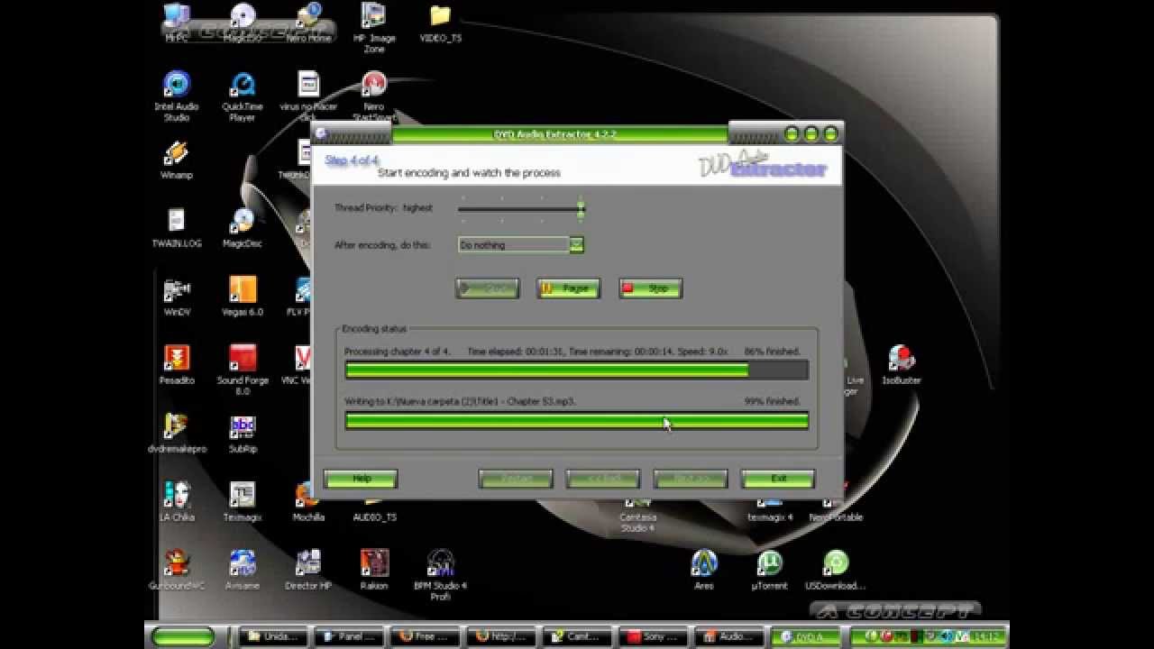Screen dimensions: 1154x649
Task: Open the TWAIN.LOG file icon
Action: pyautogui.click(x=177, y=228)
